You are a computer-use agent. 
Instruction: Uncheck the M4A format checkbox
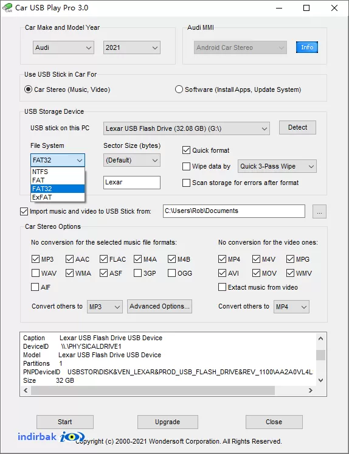tap(138, 259)
